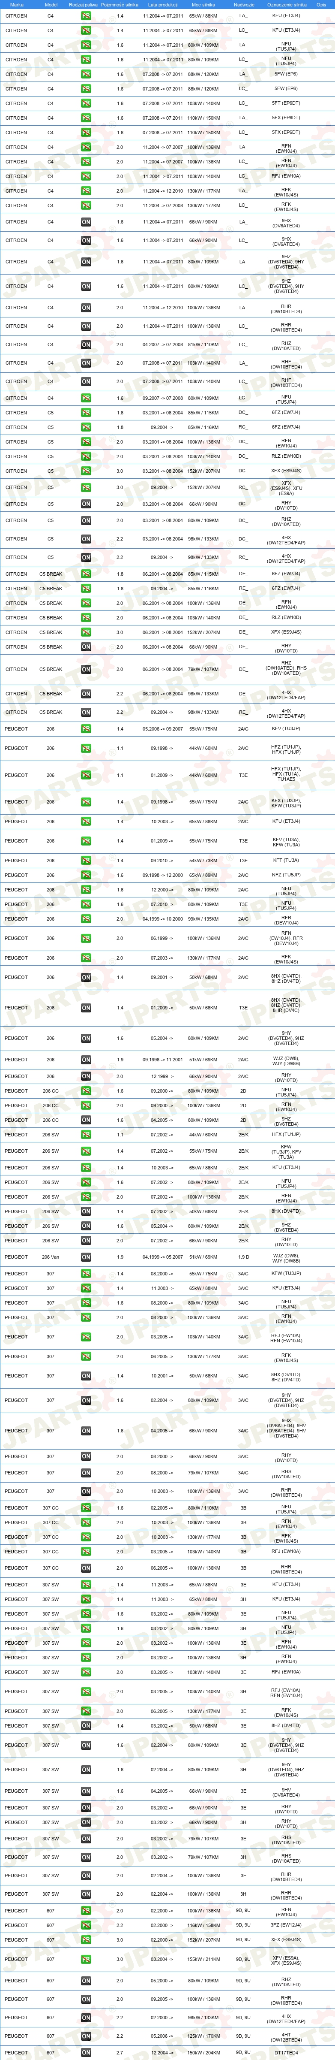The height and width of the screenshot is (2060, 335).
Task: Click diesel ON icon in Peugeot 607 4HT row
Action: (86, 2035)
